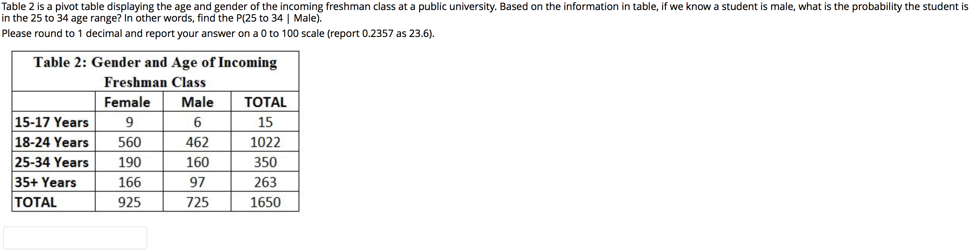This screenshot has width=979, height=251.
Task: Select the Male column header
Action: click(x=198, y=102)
